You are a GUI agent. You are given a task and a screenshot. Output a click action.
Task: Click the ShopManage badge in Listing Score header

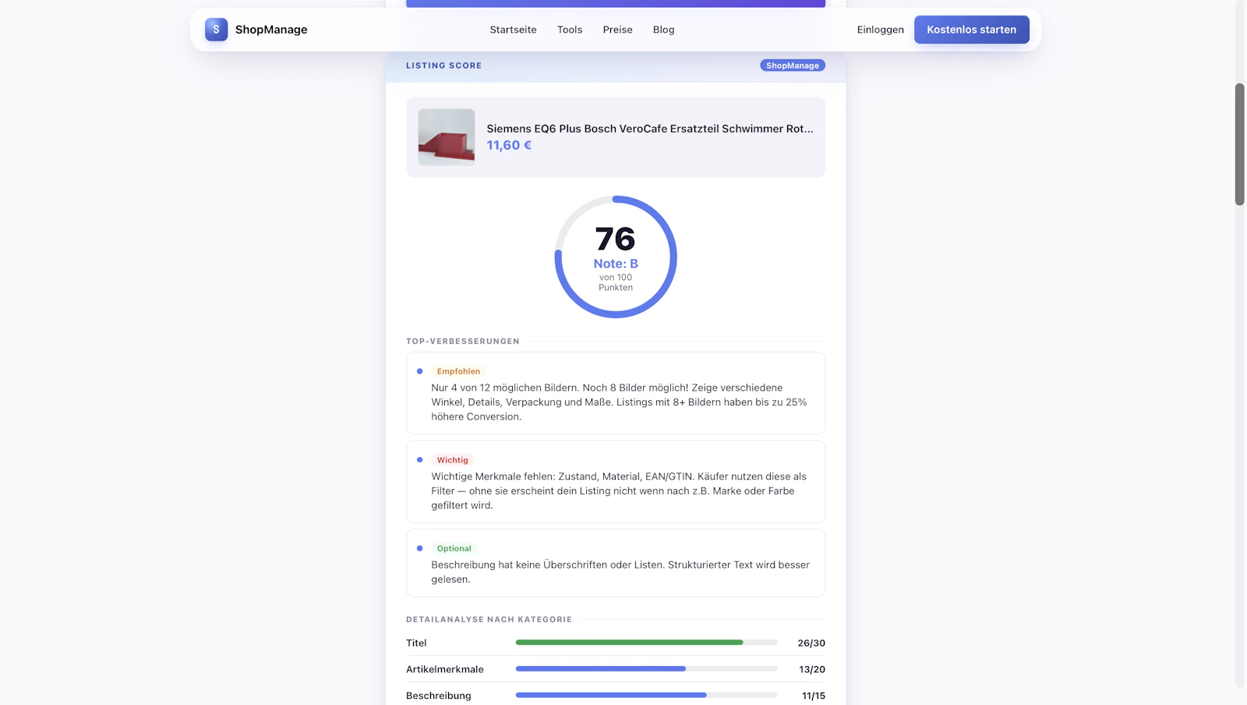(x=792, y=66)
